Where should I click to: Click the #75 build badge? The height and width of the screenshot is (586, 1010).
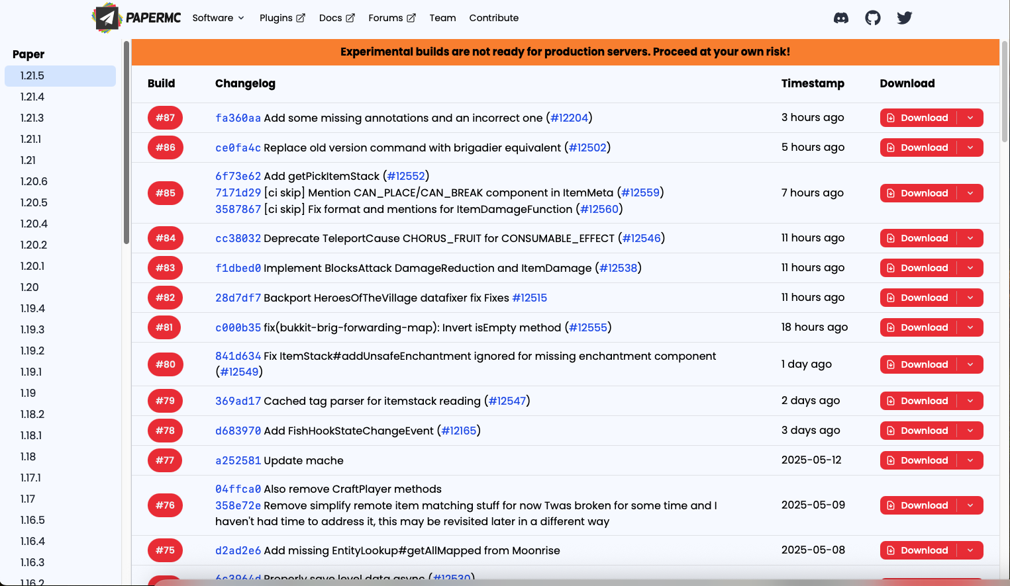(165, 550)
